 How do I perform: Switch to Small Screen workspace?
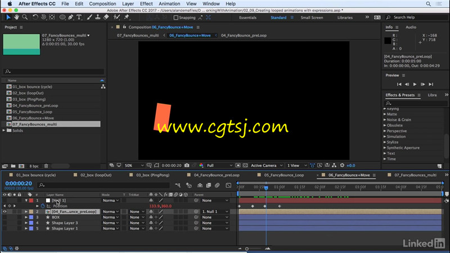[x=312, y=17]
